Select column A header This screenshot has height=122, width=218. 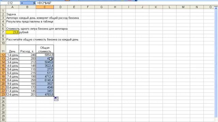coord(12,7)
